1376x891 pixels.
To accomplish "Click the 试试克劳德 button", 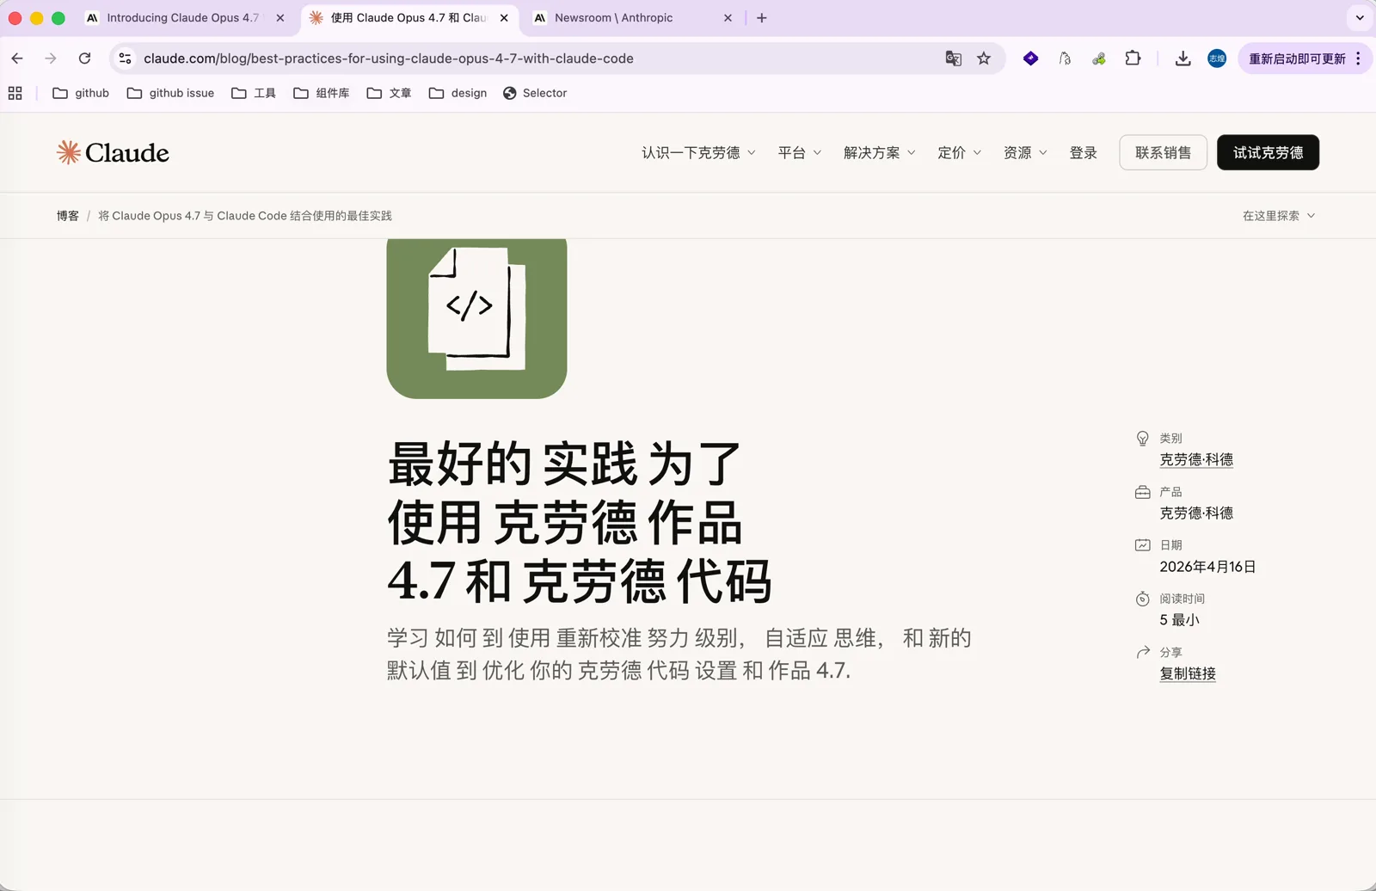I will click(x=1268, y=152).
